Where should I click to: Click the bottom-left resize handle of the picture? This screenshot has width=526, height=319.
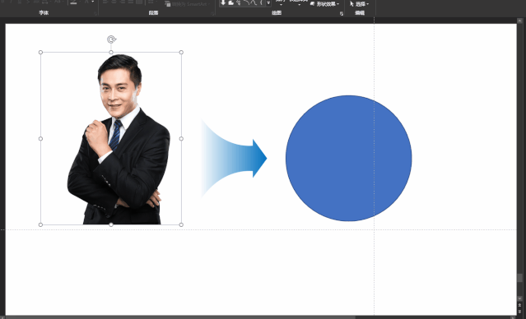(x=40, y=224)
